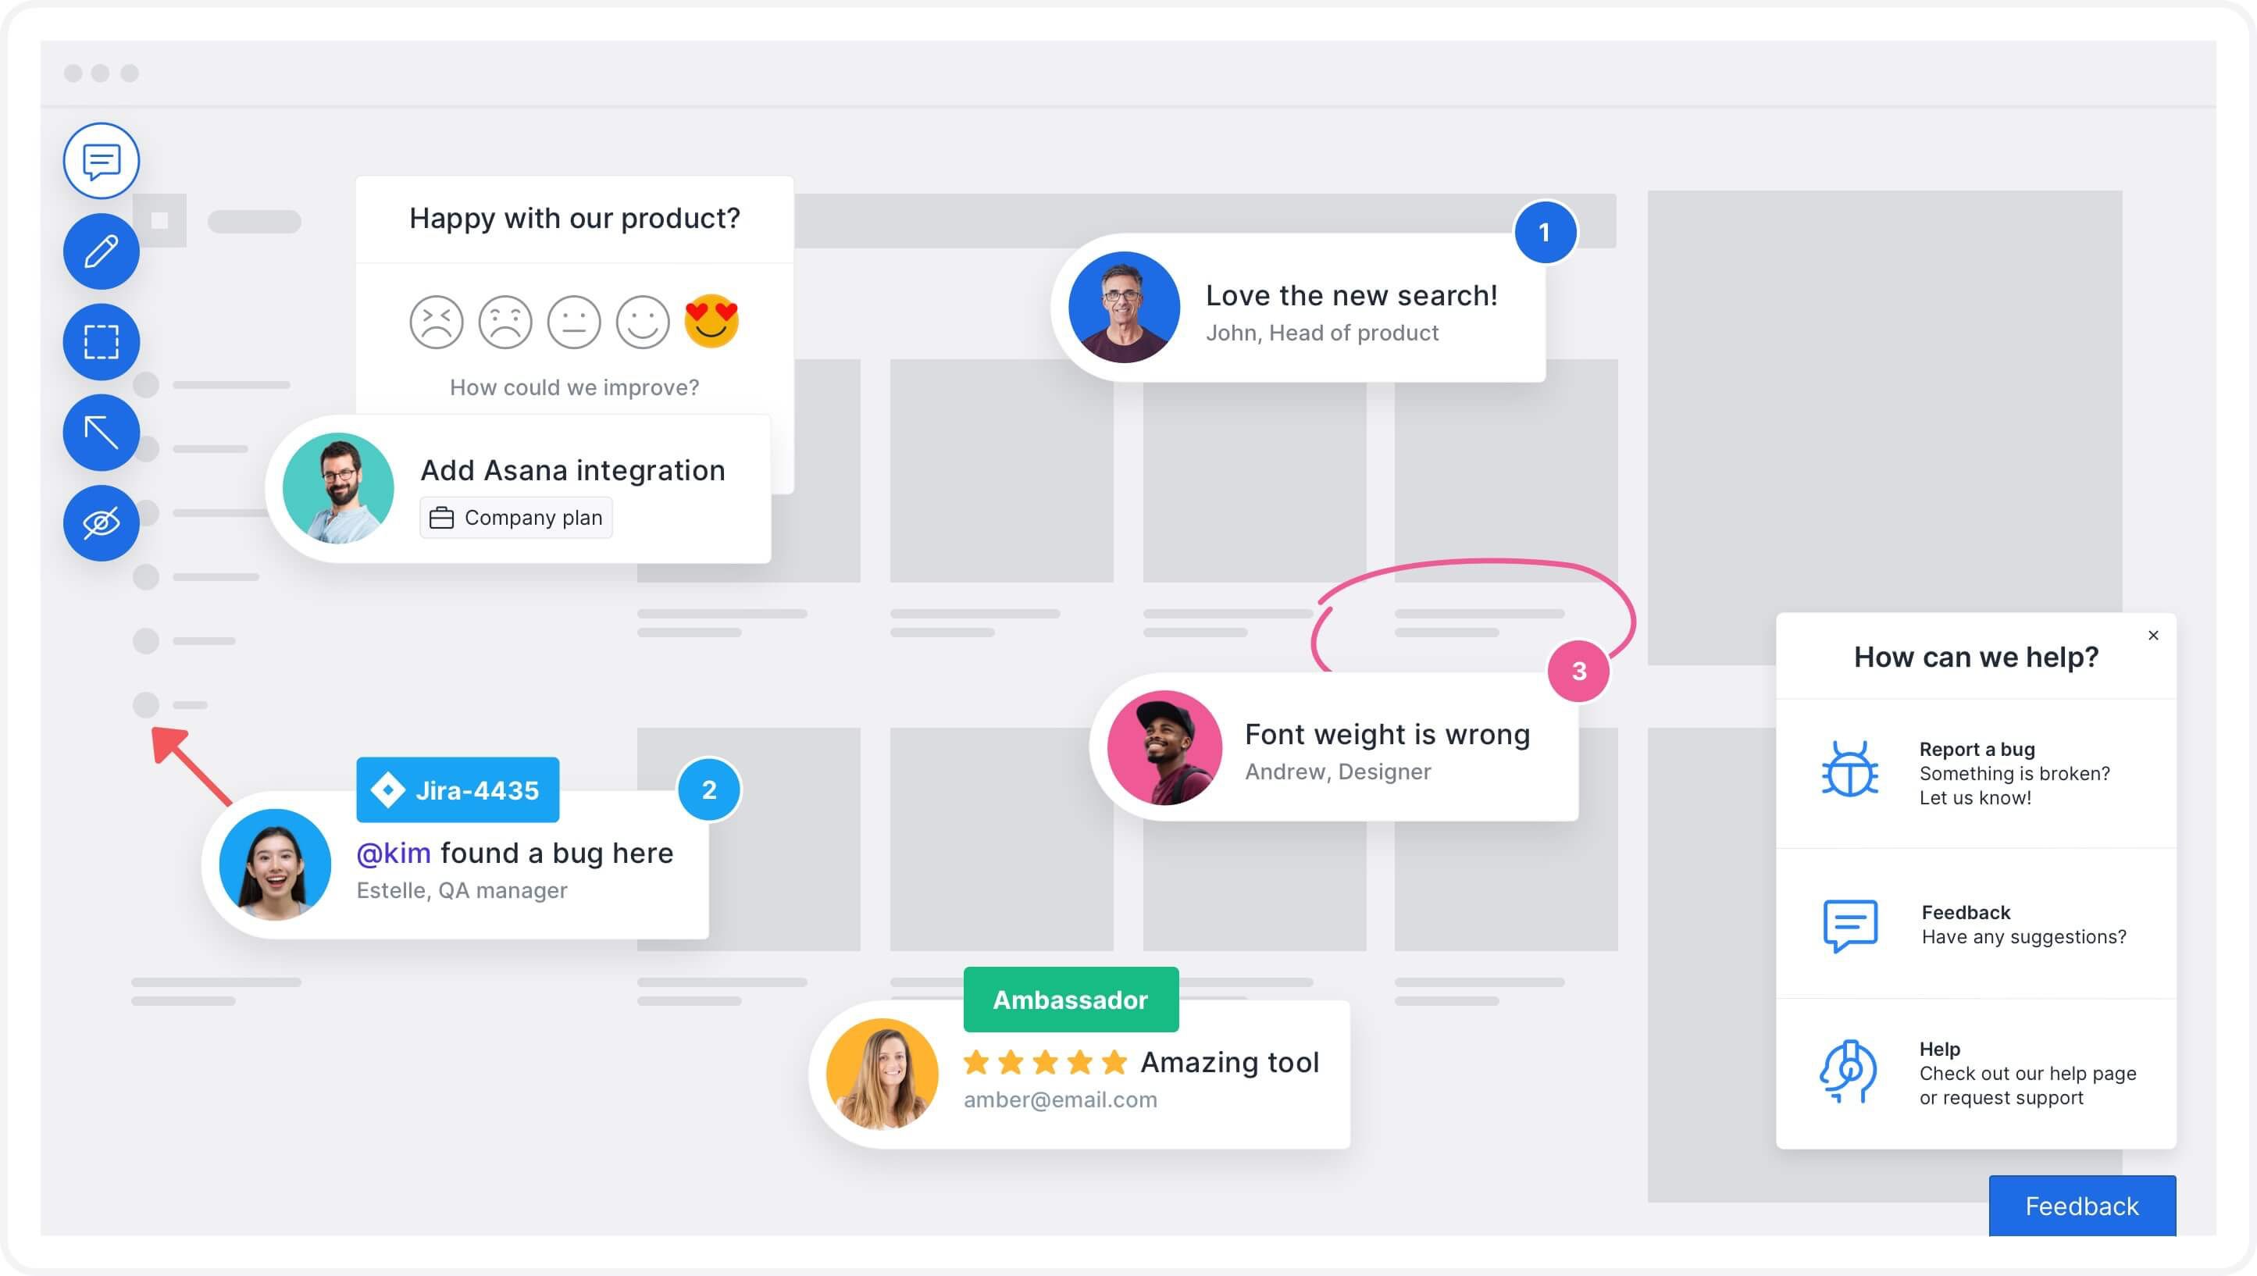The height and width of the screenshot is (1276, 2257).
Task: Click the feedback speech bubble icon
Action: point(1849,925)
